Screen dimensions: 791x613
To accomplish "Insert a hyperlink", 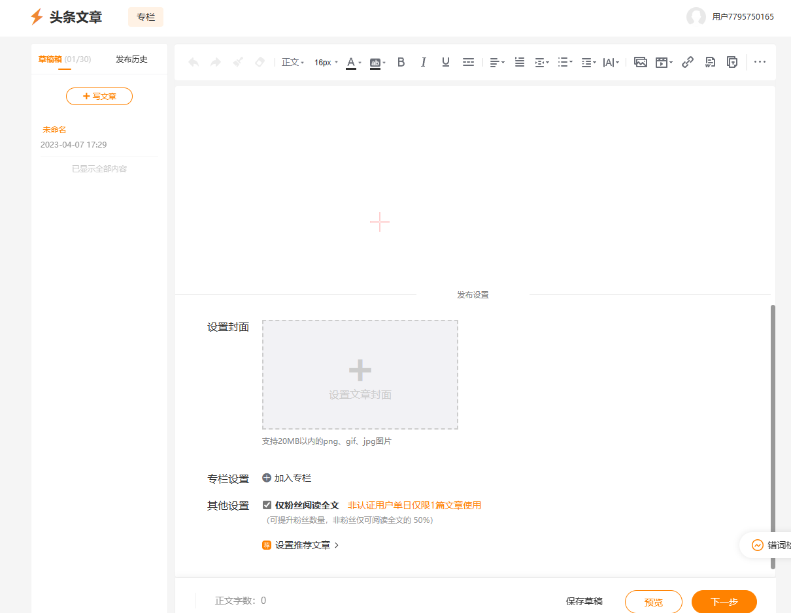I will (x=688, y=62).
